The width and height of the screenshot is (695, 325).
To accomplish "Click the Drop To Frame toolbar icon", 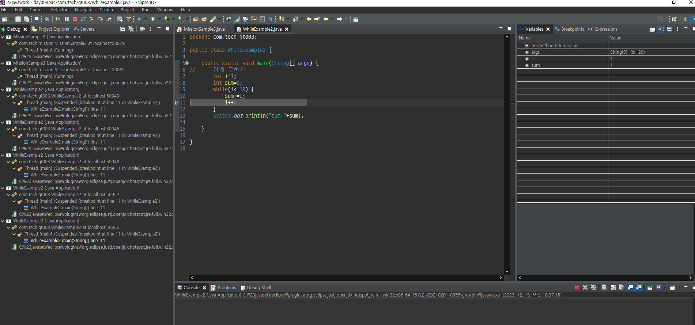I will point(120,19).
